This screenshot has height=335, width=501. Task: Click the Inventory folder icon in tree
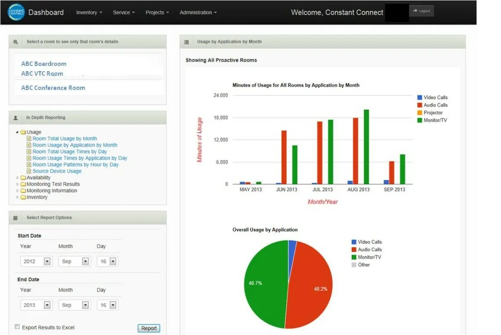23,197
